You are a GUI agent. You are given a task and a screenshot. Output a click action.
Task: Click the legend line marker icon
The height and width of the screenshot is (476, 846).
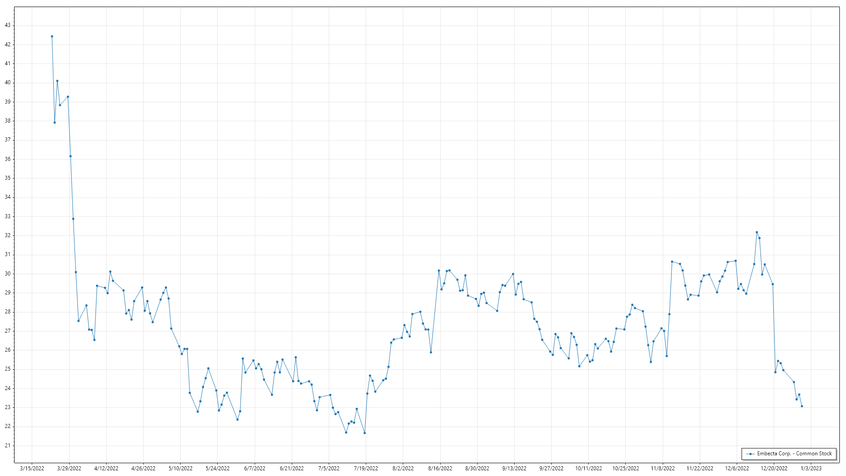point(750,454)
